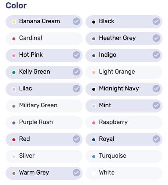Enable the Raspberry color filter

point(124,123)
